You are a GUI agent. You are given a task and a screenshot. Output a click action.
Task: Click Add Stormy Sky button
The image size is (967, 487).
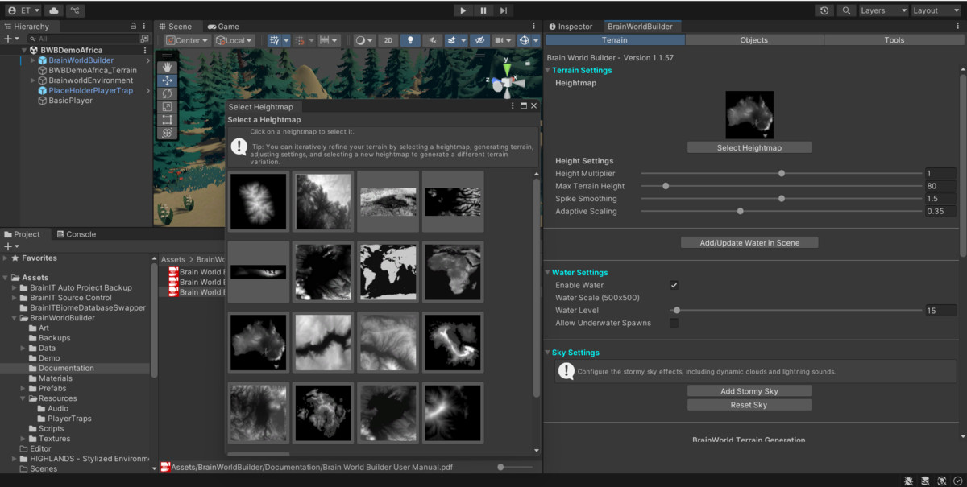coord(749,391)
